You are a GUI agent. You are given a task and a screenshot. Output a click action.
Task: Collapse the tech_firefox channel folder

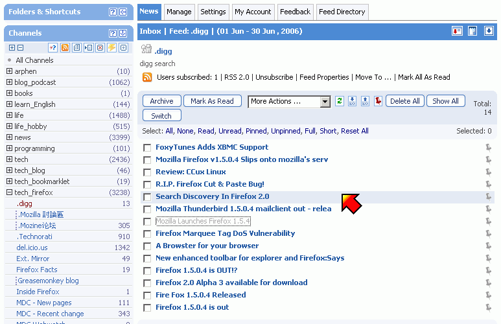9,192
